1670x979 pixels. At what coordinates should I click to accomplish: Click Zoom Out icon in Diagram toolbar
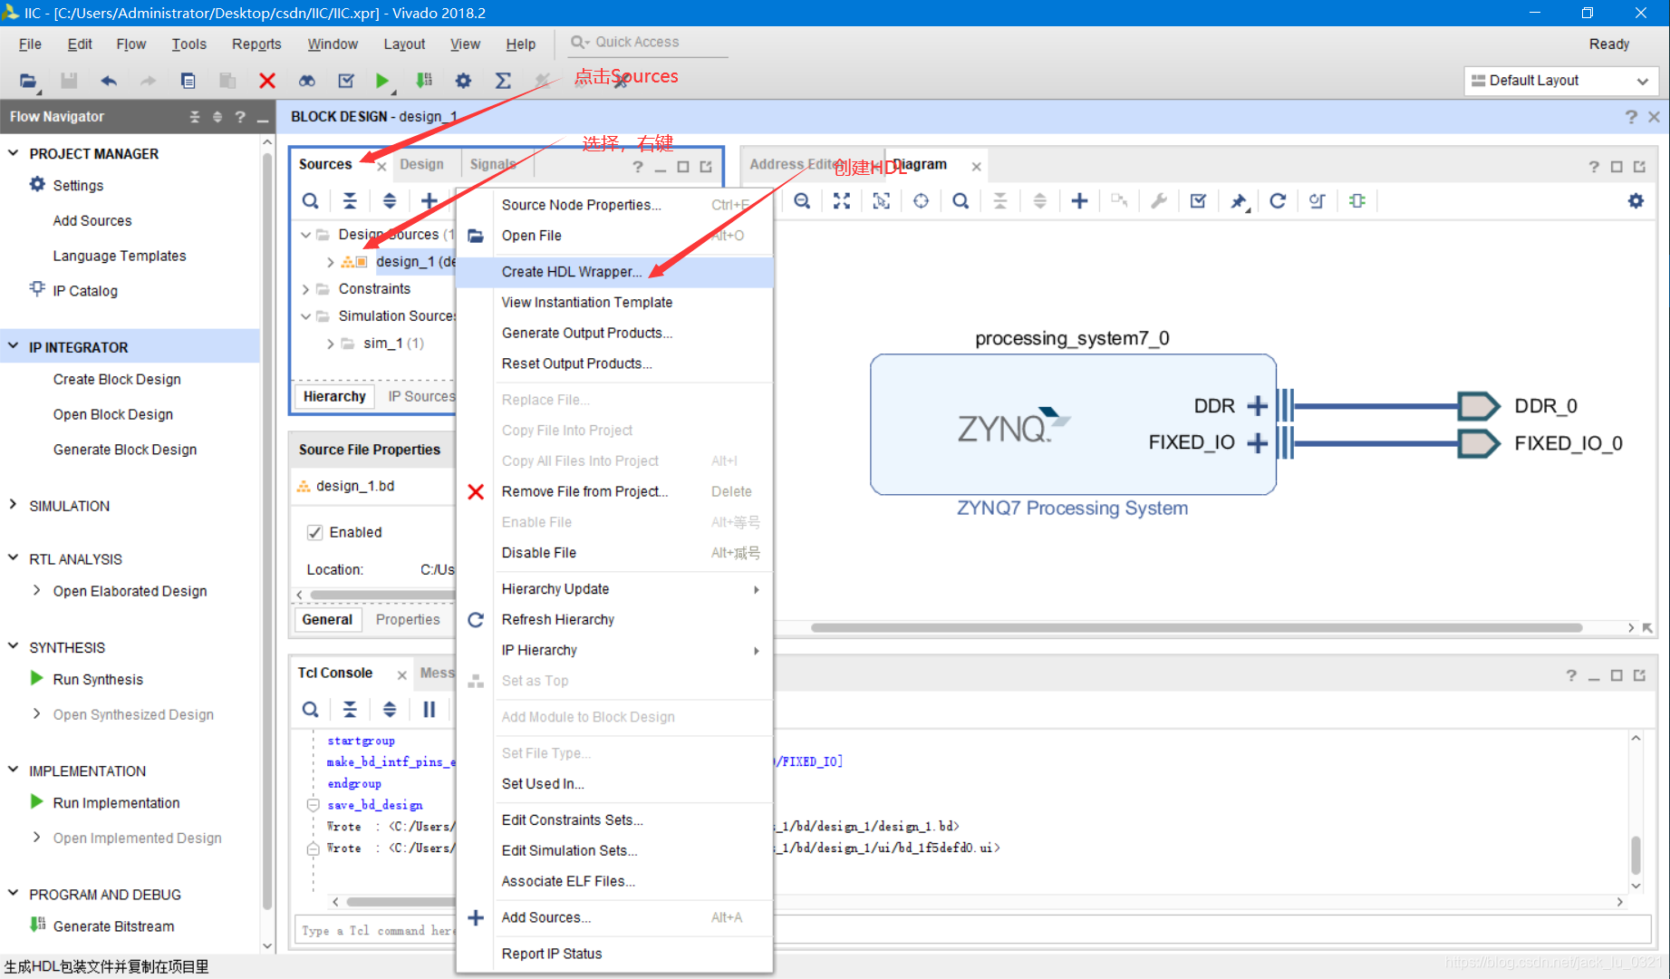click(x=802, y=201)
